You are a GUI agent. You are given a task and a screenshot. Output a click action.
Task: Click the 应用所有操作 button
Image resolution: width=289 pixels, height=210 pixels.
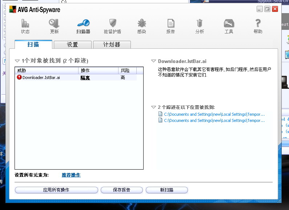coord(56,190)
